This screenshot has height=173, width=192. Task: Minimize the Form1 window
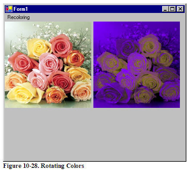pos(165,9)
